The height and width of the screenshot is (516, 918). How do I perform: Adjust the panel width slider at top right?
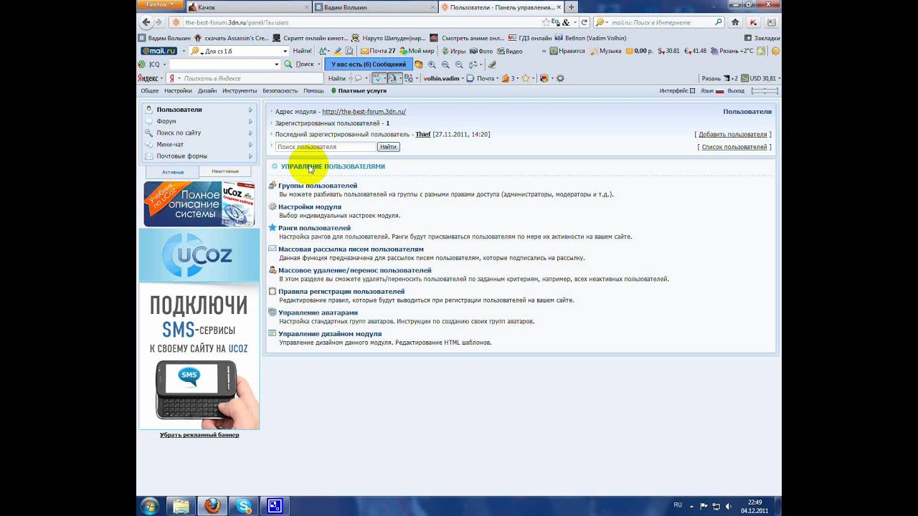(765, 91)
